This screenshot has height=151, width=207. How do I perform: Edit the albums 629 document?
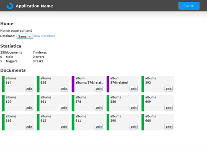coord(29,108)
